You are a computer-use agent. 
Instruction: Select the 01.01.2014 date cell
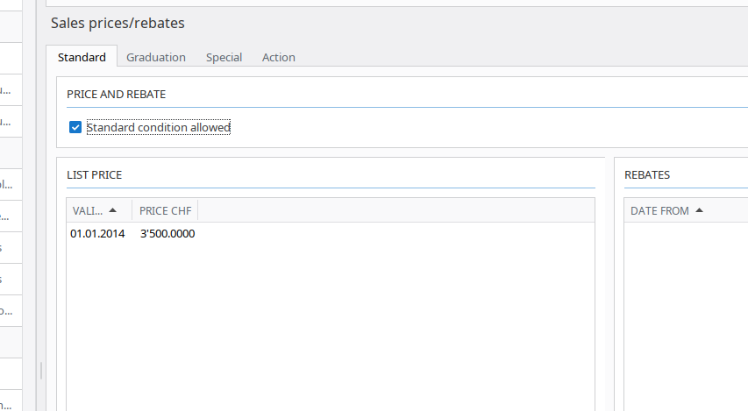[x=97, y=234]
